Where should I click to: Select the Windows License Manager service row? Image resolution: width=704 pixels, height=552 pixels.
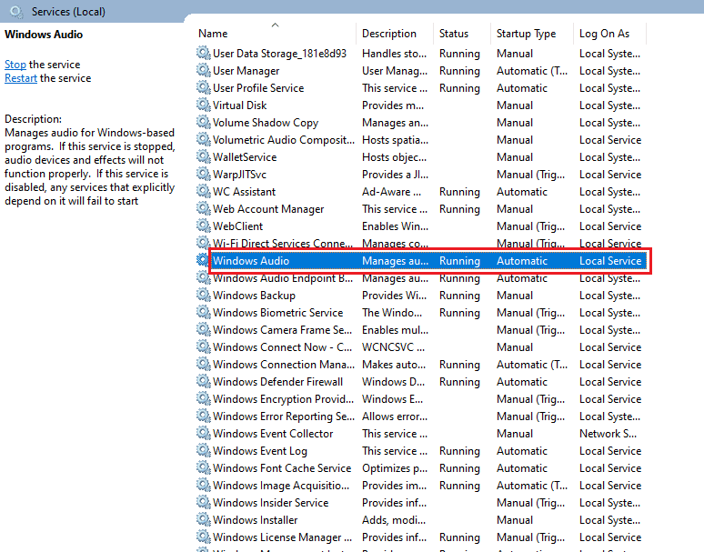pyautogui.click(x=422, y=537)
